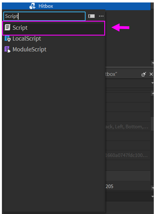Click the Hitbox part icon
Screen dimensions: 154x214
(x=32, y=6)
